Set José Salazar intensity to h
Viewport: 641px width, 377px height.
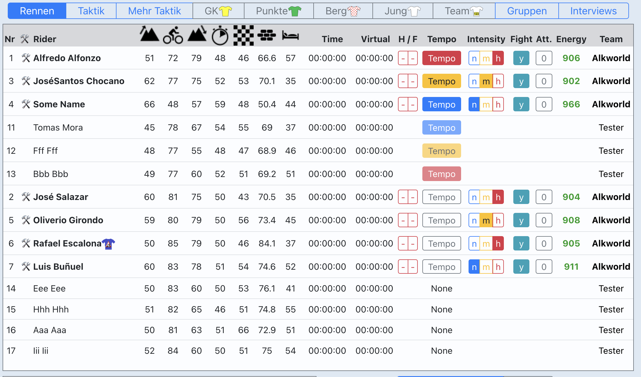(498, 197)
